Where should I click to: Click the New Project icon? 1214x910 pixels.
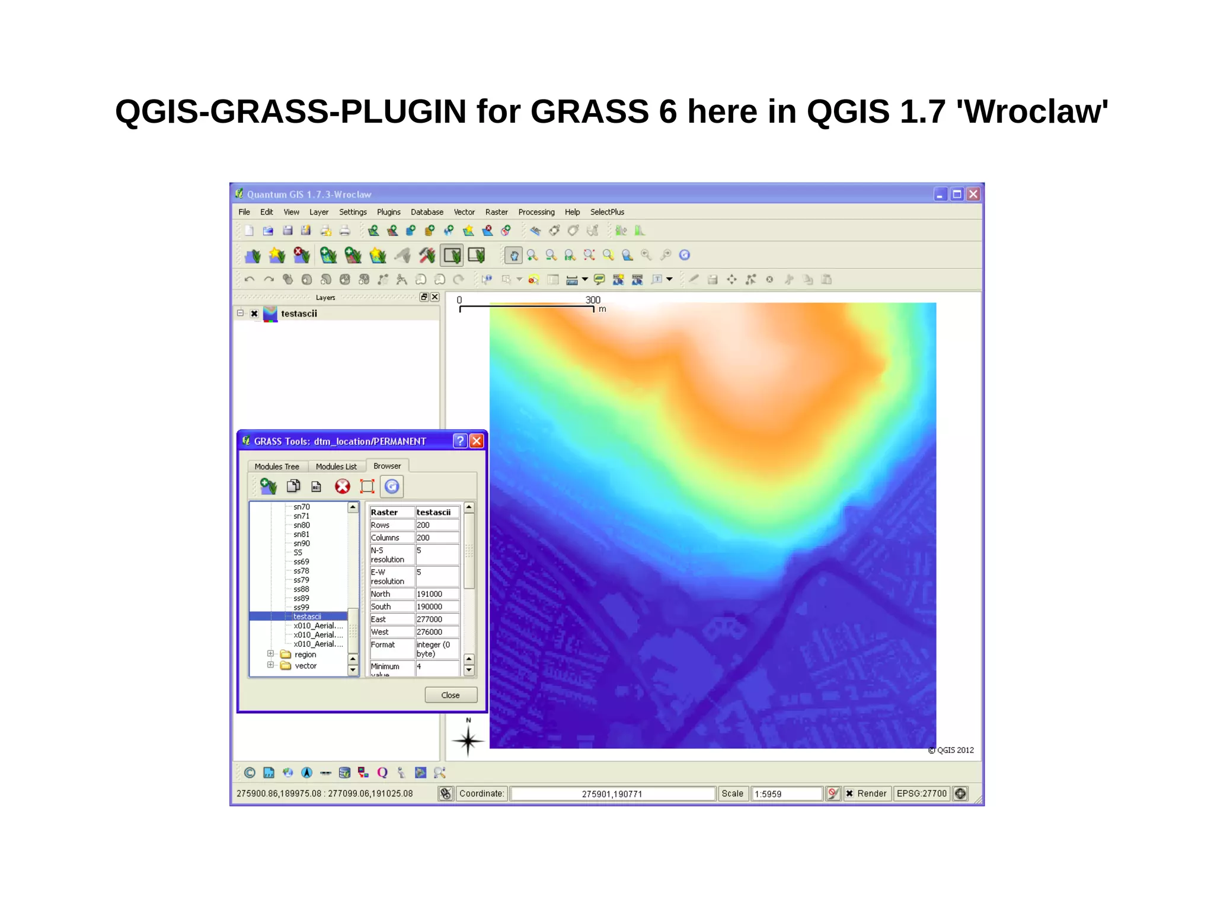[x=249, y=231]
